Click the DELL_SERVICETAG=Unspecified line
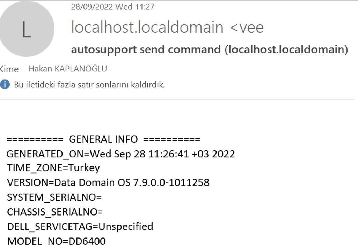The height and width of the screenshot is (250, 358). coord(80,227)
